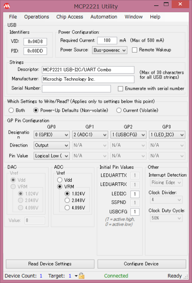
Task: Click Configure Device button
Action: pos(142,264)
